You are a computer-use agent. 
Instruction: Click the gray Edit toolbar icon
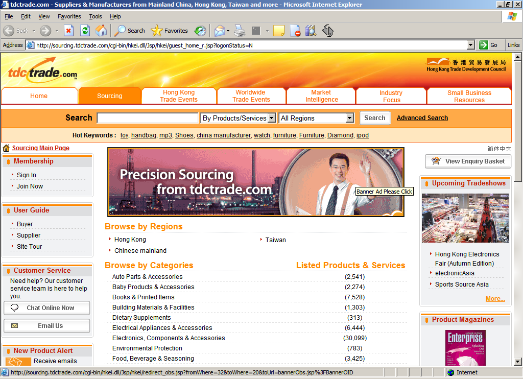[x=256, y=31]
